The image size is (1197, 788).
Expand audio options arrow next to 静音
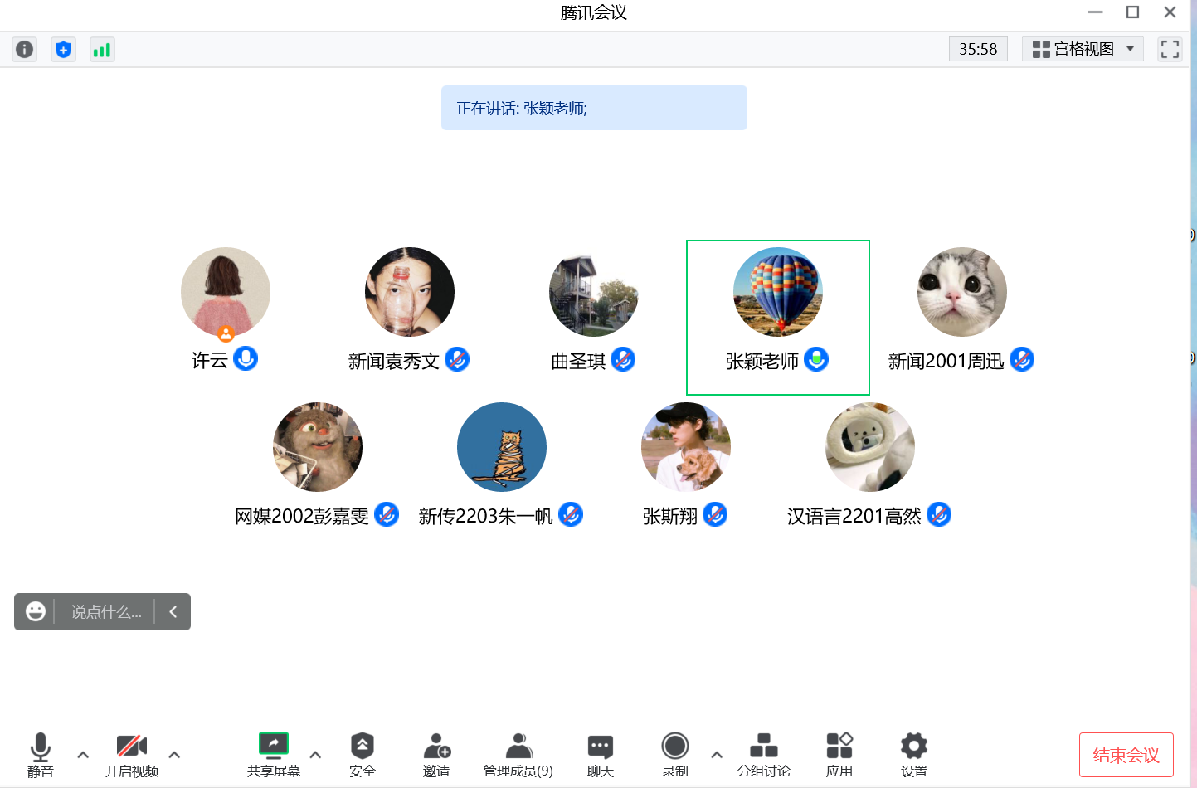coord(83,755)
